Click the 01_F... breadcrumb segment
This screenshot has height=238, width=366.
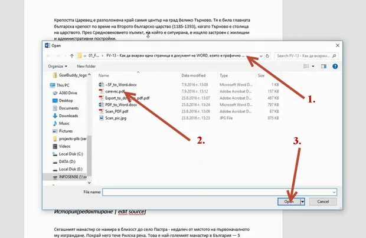click(x=94, y=56)
